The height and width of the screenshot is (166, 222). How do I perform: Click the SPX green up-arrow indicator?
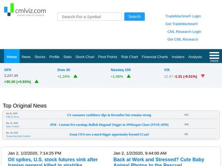pos(37,81)
